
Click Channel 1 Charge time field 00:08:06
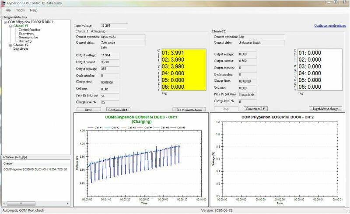[x=110, y=83]
